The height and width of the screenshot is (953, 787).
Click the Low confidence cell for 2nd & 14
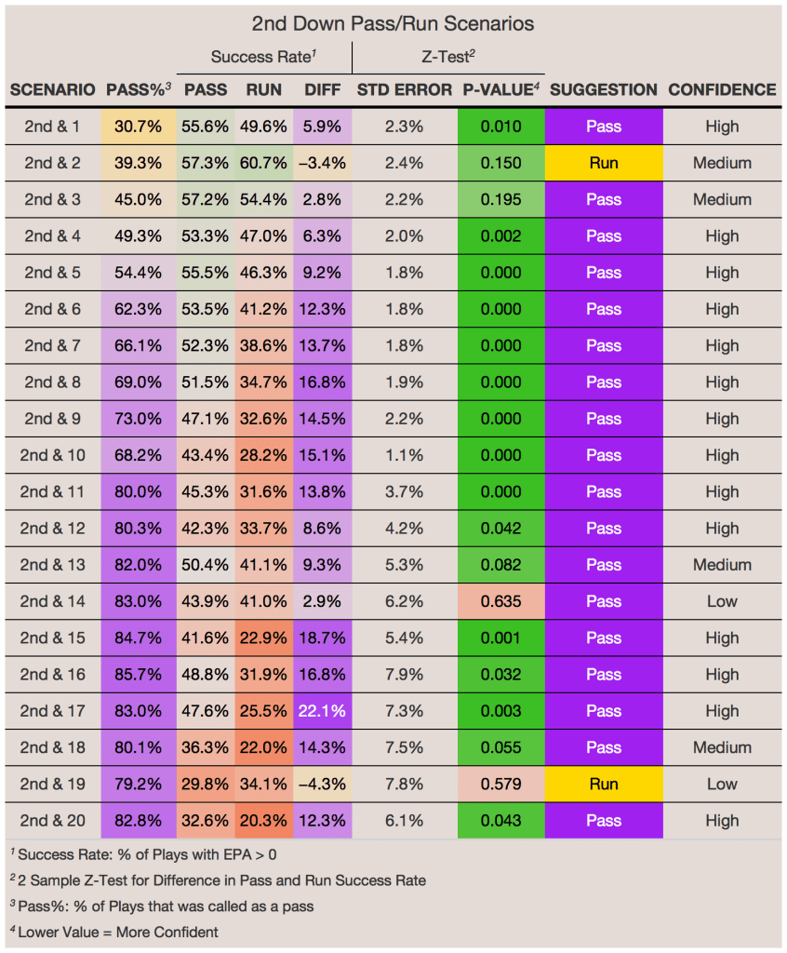[x=722, y=601]
